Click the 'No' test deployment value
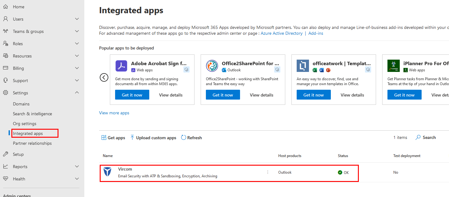449x197 pixels. point(396,172)
